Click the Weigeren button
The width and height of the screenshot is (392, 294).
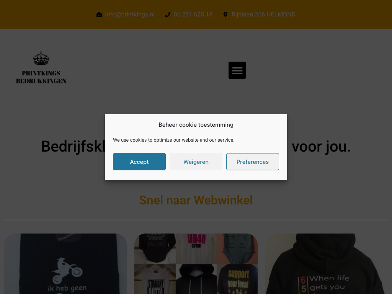coord(196,162)
